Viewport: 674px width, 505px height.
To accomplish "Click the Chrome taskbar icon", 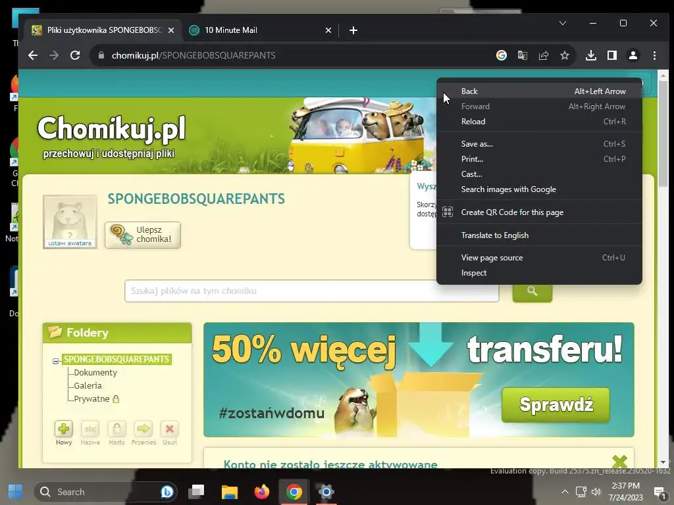I will [294, 491].
